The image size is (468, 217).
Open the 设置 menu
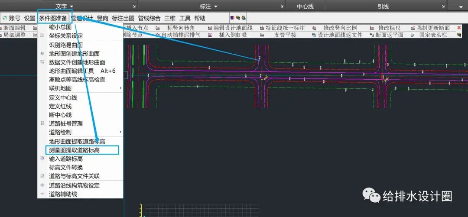29,18
